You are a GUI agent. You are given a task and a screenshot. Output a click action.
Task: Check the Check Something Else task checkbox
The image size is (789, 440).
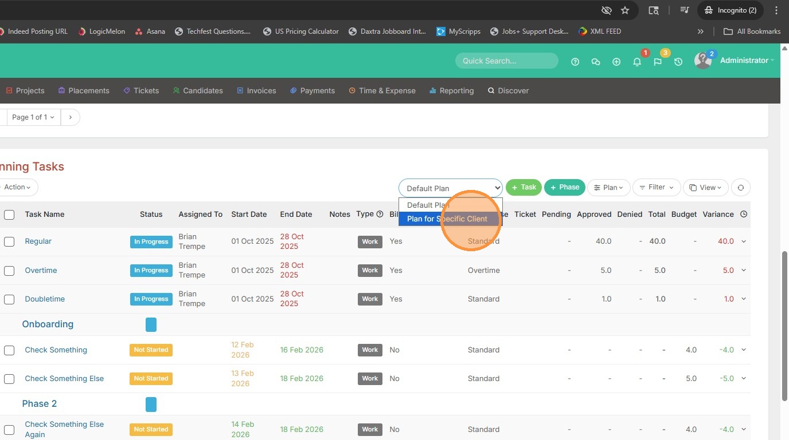(x=9, y=379)
